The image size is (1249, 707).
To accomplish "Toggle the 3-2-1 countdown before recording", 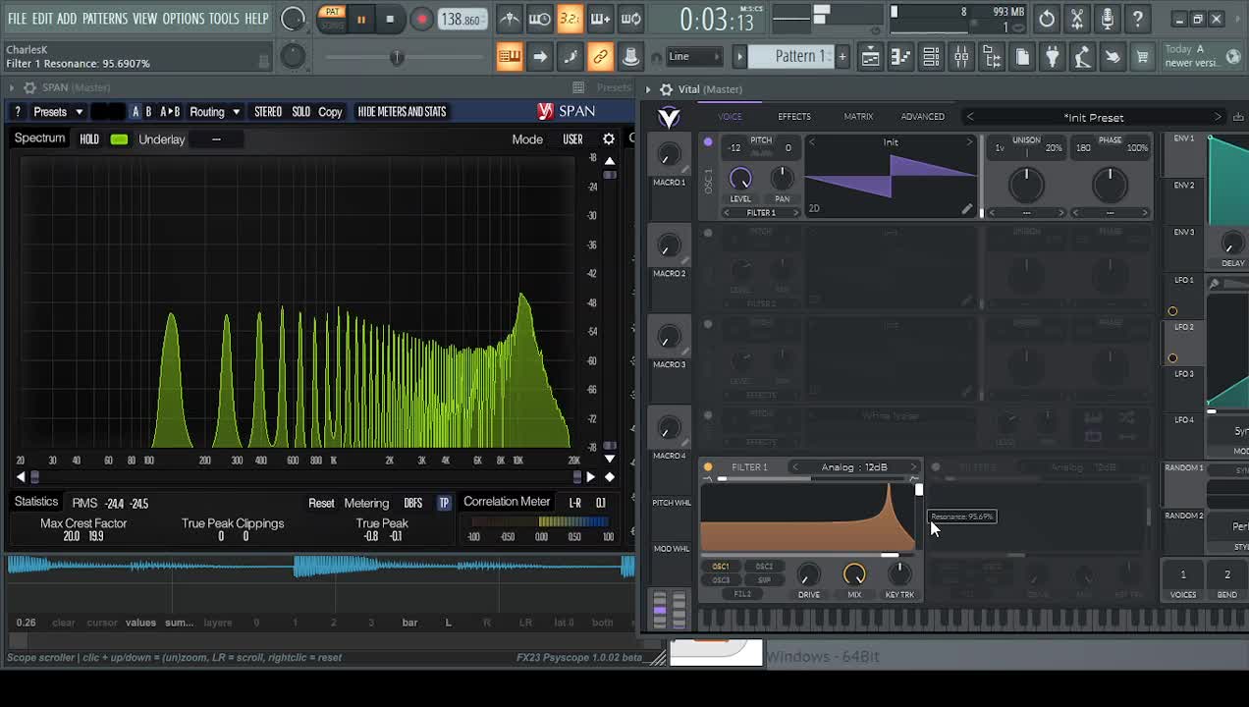I will tap(570, 19).
